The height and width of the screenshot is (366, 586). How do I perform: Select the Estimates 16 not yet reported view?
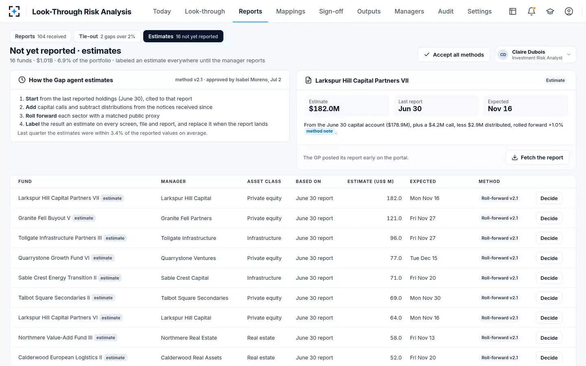183,36
